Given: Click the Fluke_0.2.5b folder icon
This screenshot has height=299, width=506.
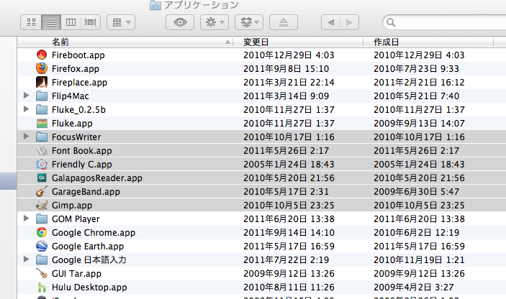Looking at the screenshot, I should coord(42,109).
